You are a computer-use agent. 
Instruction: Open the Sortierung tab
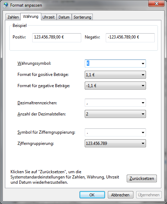click(x=82, y=17)
